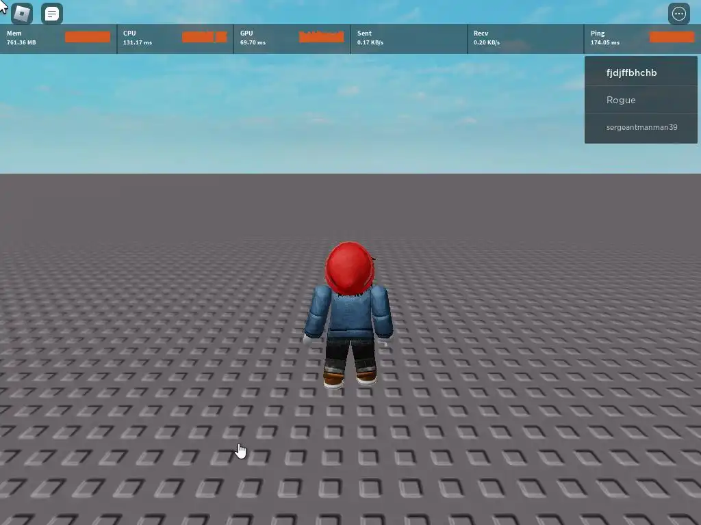Click the 761.36 MB memory value
The height and width of the screenshot is (525, 701).
[21, 42]
